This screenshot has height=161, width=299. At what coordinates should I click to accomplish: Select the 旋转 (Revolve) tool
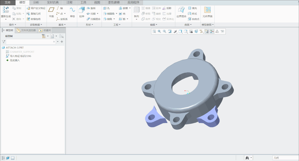pyautogui.click(x=91, y=8)
